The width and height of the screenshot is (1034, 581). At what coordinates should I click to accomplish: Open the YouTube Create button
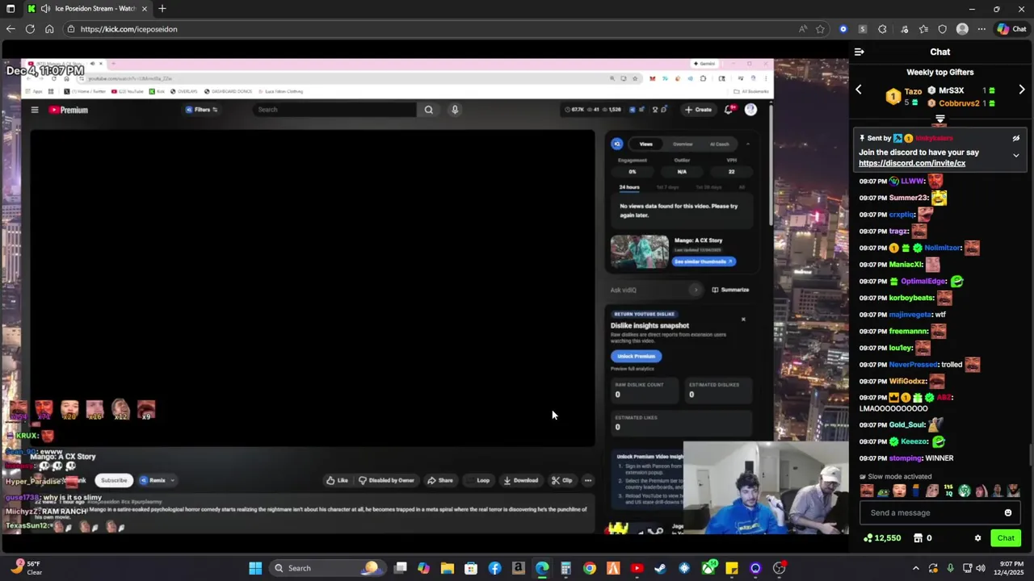click(699, 110)
